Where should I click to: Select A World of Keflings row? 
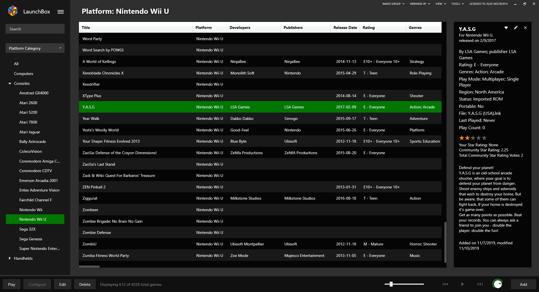coord(260,61)
